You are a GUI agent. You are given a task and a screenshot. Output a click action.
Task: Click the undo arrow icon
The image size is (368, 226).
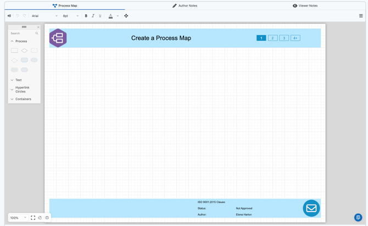click(17, 16)
